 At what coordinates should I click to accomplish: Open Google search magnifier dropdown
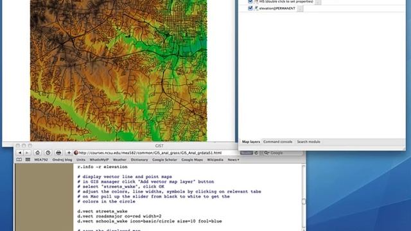[267, 153]
